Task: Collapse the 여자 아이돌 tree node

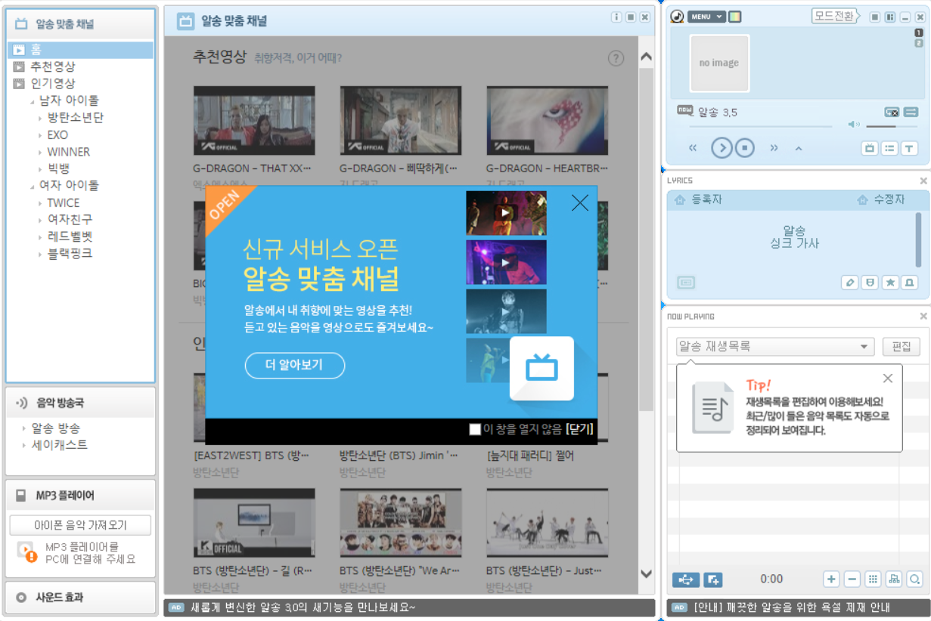Action: (x=33, y=187)
